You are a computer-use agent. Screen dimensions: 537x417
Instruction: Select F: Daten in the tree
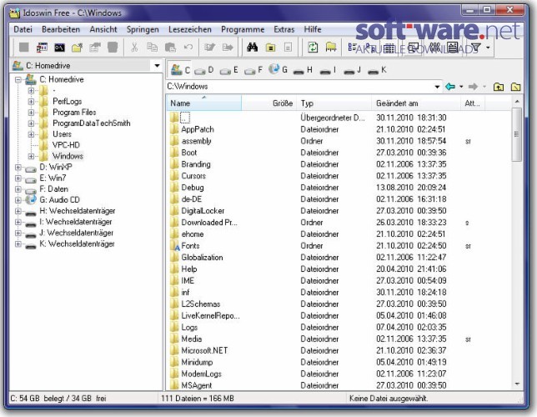(x=53, y=189)
